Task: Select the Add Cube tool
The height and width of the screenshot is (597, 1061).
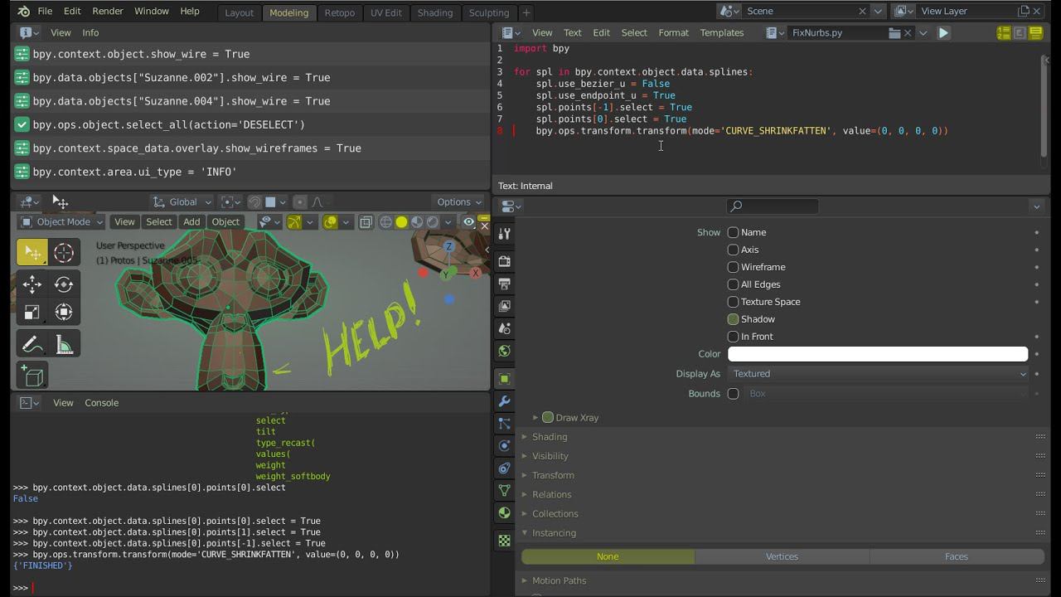Action: click(x=32, y=376)
